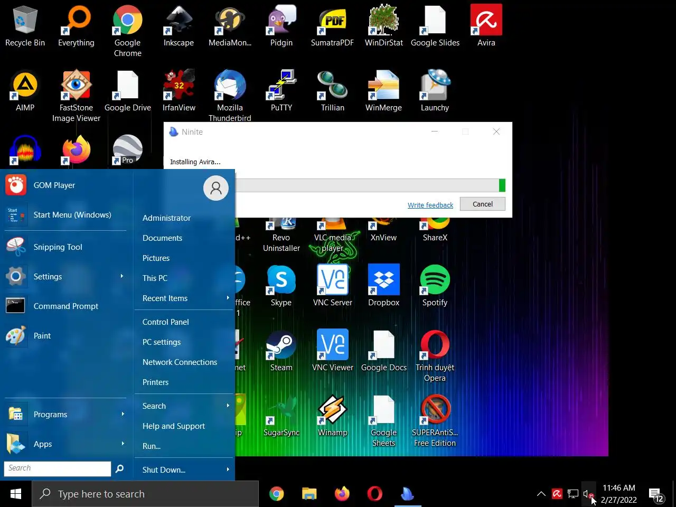The height and width of the screenshot is (507, 676).
Task: Expand the Search submenu in Start menu
Action: point(184,406)
